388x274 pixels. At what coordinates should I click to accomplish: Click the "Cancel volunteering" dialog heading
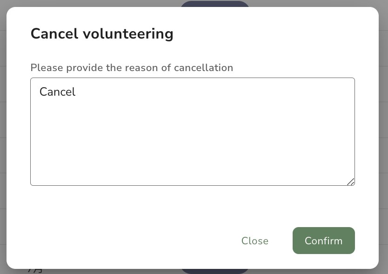(102, 33)
